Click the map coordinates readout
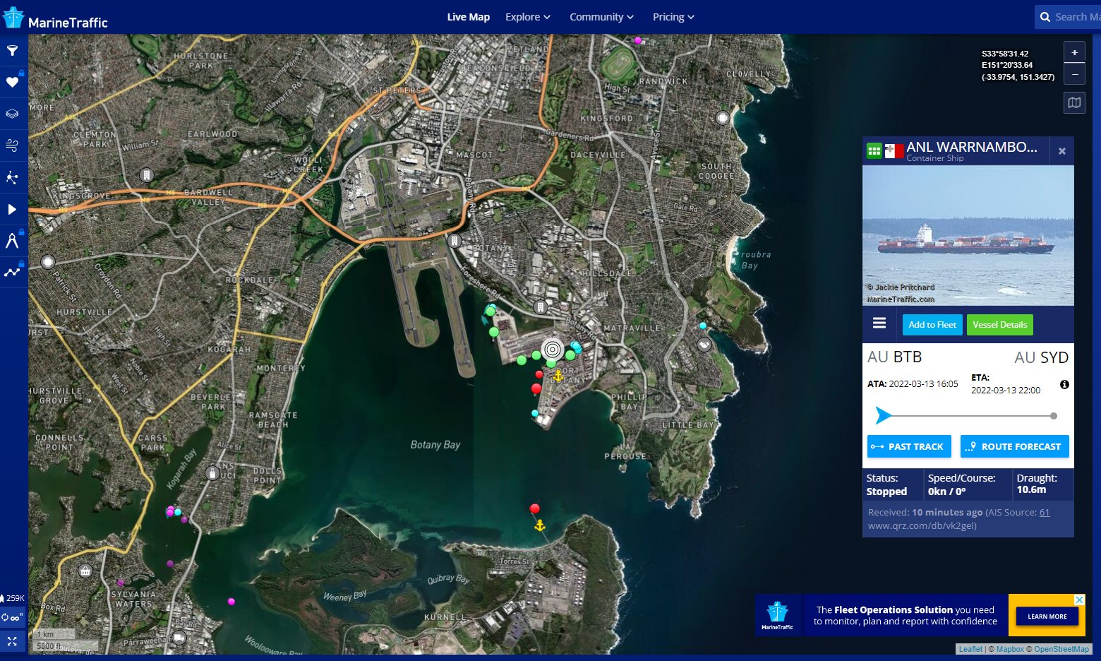Screen dimensions: 1101x661 (x=1018, y=65)
